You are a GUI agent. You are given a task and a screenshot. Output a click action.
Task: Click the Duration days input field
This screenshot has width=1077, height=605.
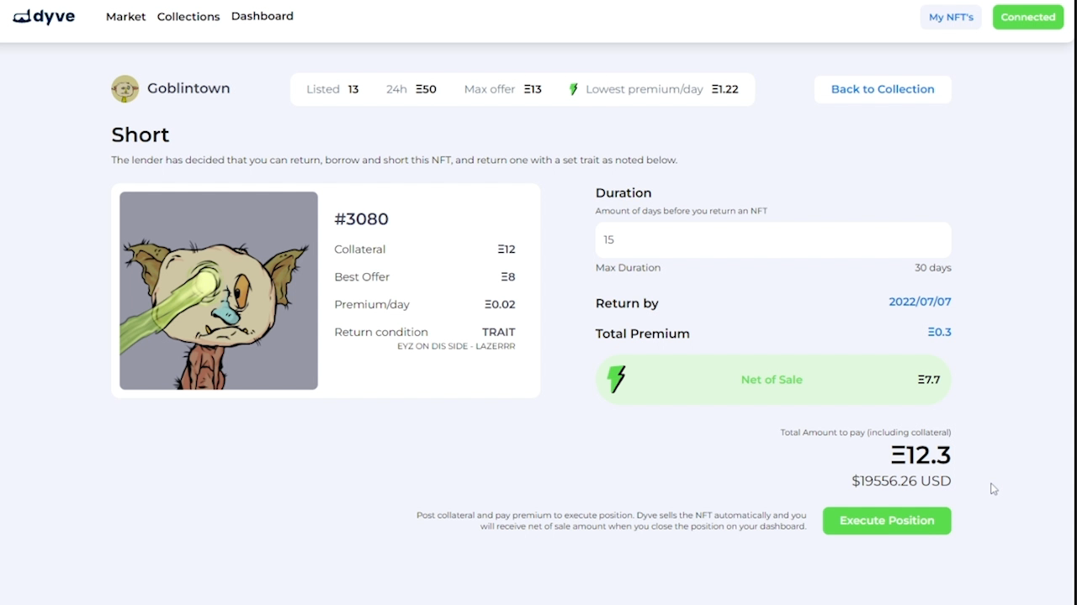point(773,239)
